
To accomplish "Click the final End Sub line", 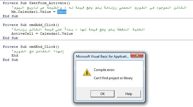I will click(x=10, y=60).
